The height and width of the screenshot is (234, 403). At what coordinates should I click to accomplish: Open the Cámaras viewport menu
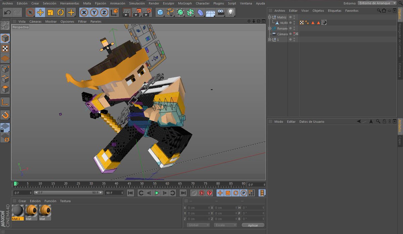tap(35, 21)
